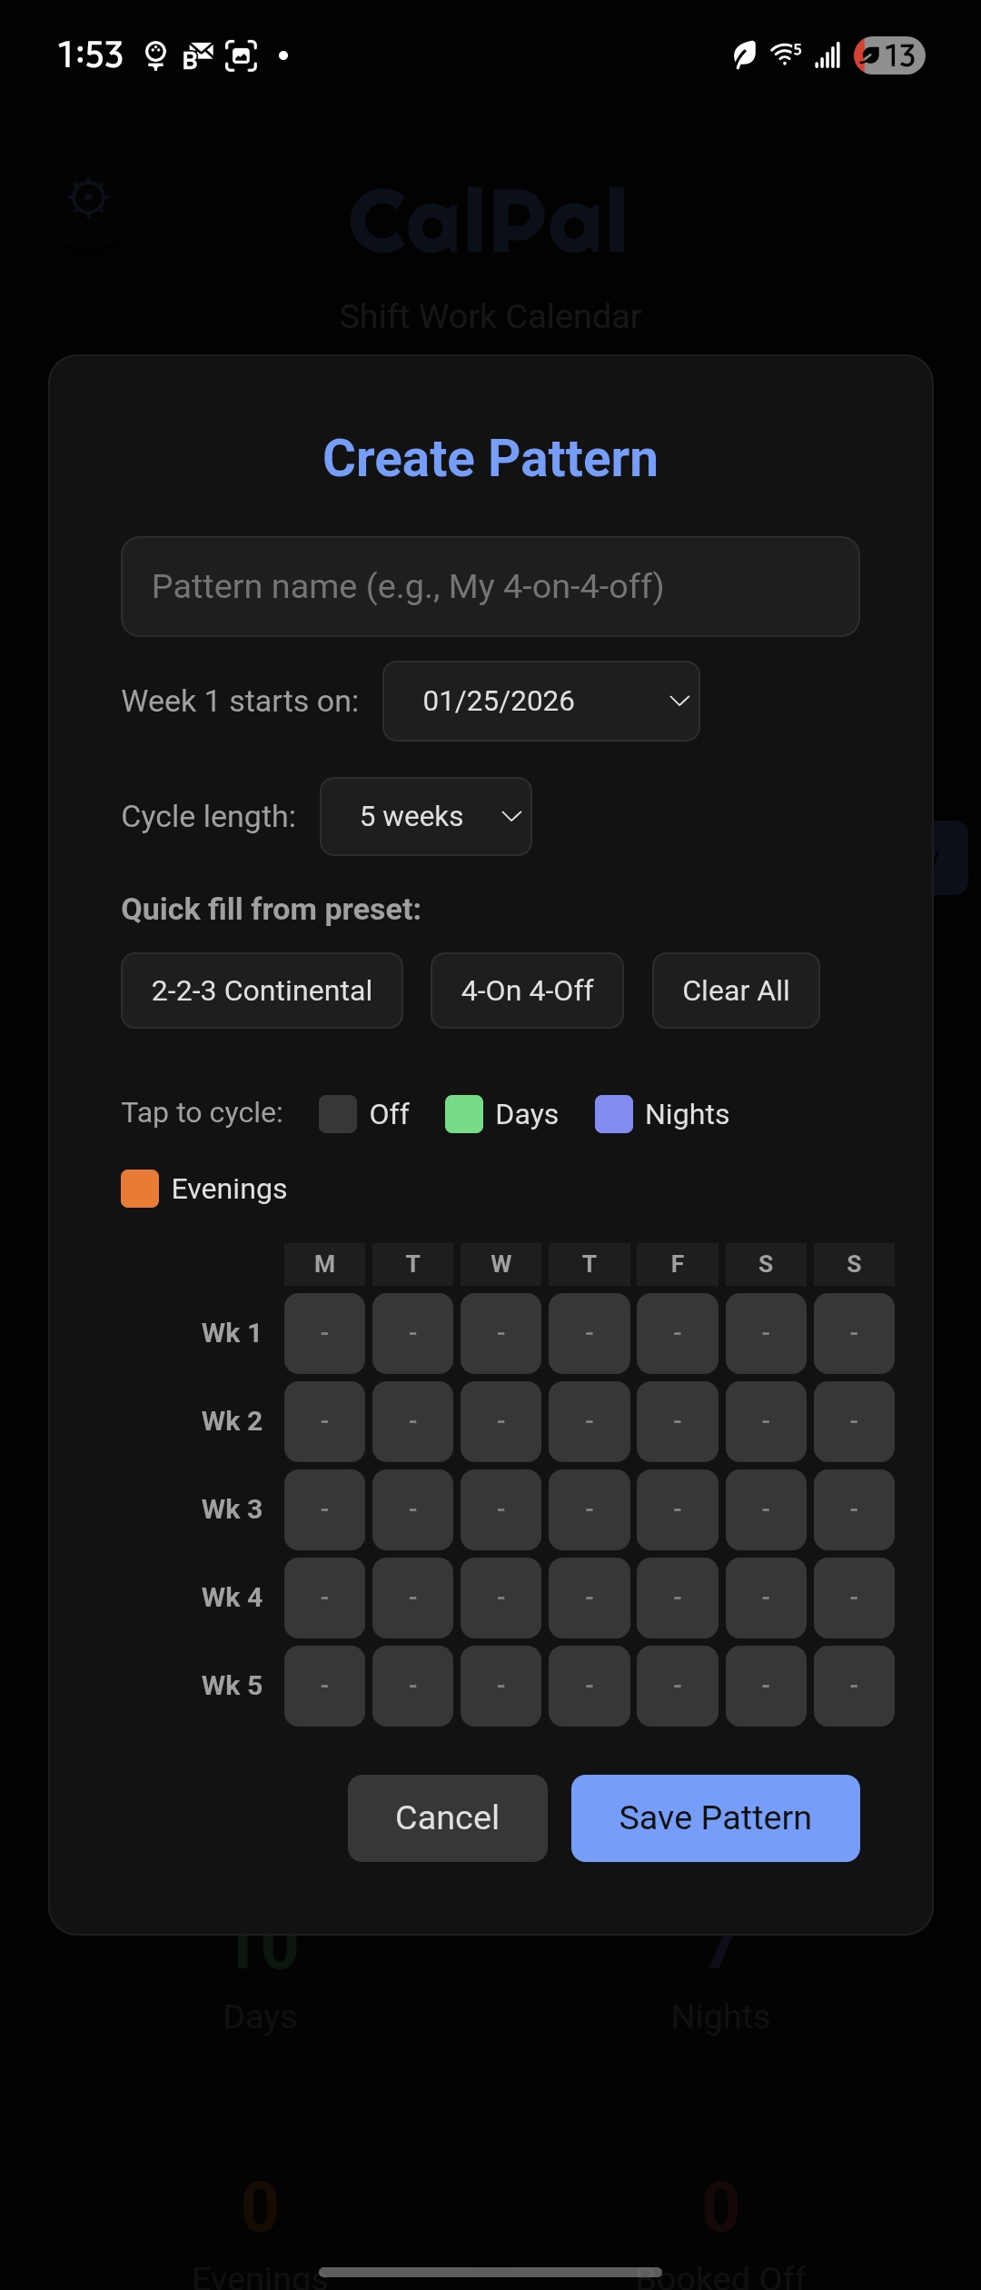Click the Wi-Fi icon in status bar
The width and height of the screenshot is (981, 2290).
786,55
